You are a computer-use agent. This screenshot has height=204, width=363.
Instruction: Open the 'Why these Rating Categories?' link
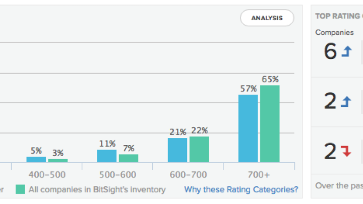[x=241, y=190]
